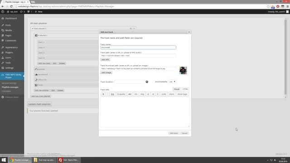Click the track thumbnail preview image
This screenshot has width=290, height=163.
pyautogui.click(x=183, y=71)
